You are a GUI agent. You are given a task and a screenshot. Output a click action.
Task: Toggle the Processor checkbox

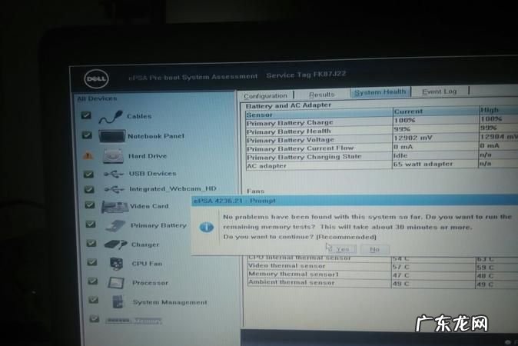tap(93, 281)
